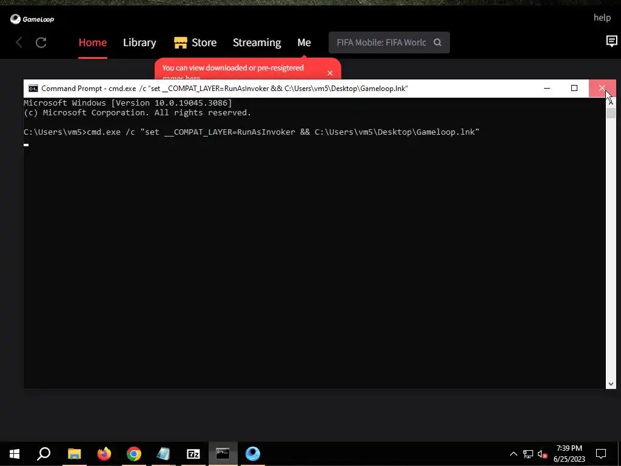621x466 pixels.
Task: Refresh the GameLoop page
Action: tap(41, 42)
